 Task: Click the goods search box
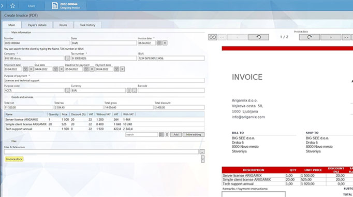point(142,135)
